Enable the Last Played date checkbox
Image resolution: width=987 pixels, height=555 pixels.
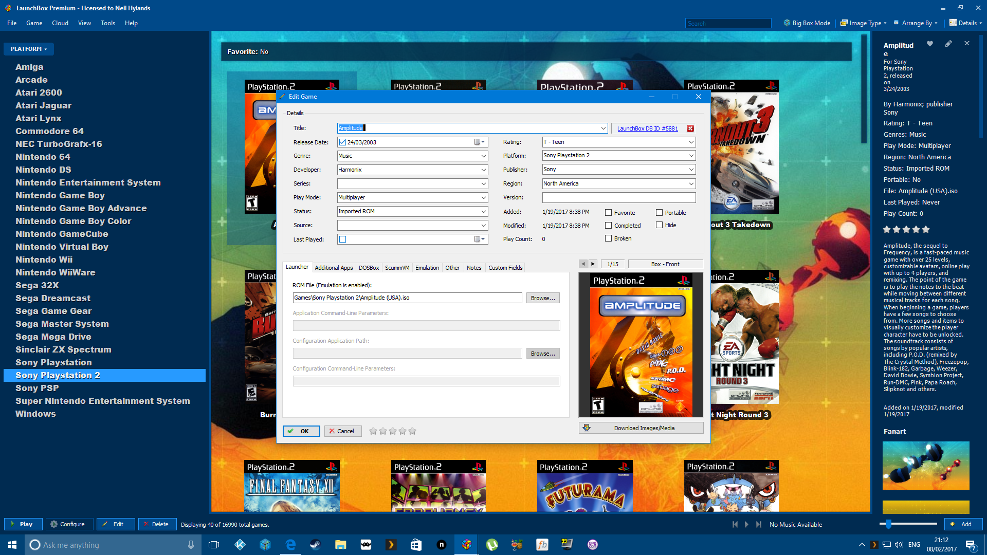[x=342, y=239]
